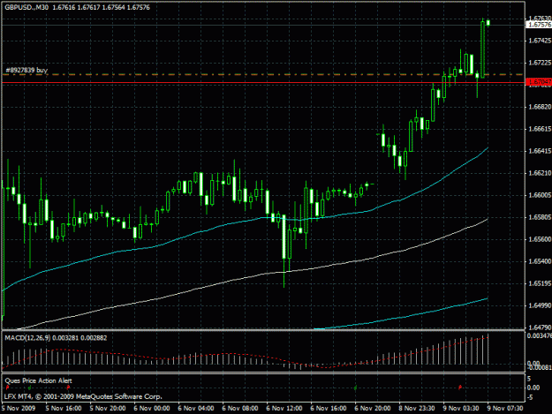Click the current price tag 1.67576
Screen dimensions: 552x414
coord(540,25)
